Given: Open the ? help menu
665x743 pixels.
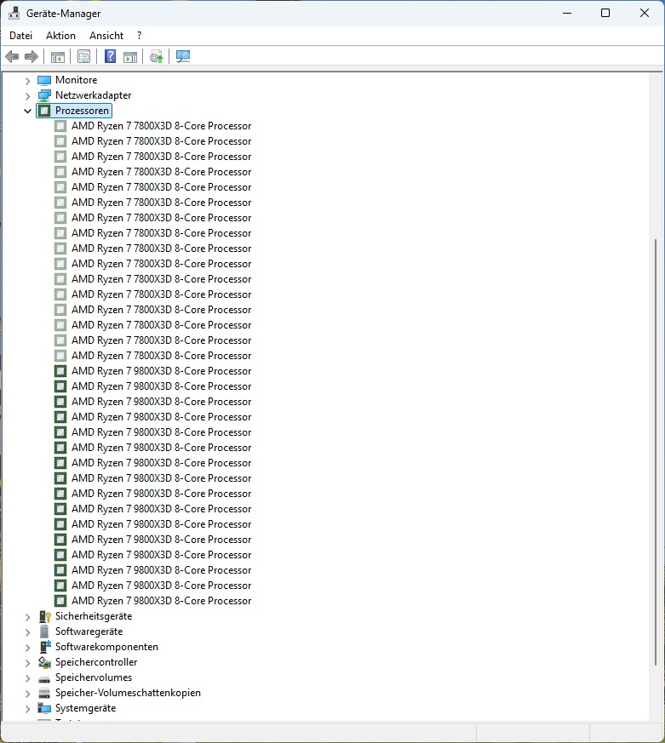Looking at the screenshot, I should click(x=139, y=36).
